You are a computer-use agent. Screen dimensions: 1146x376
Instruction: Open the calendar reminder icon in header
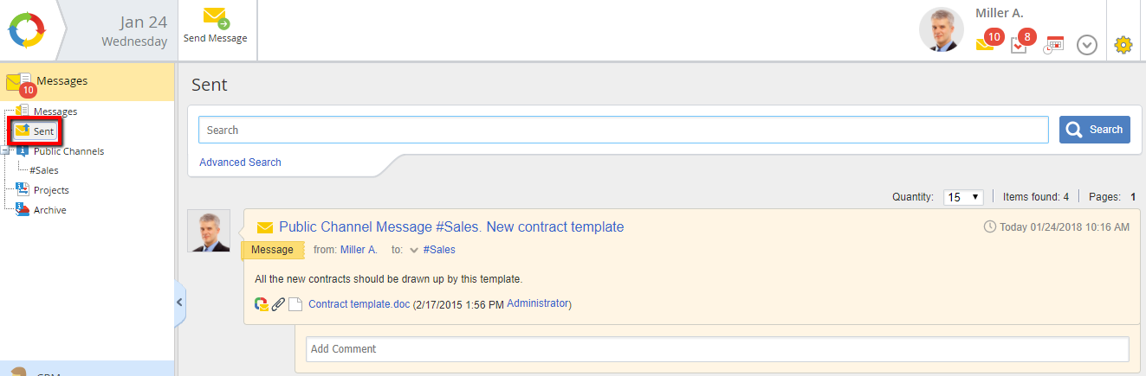(x=1053, y=44)
